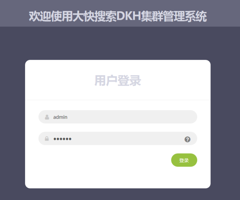The height and width of the screenshot is (200, 240).
Task: Click the green 登录 button
Action: click(184, 160)
